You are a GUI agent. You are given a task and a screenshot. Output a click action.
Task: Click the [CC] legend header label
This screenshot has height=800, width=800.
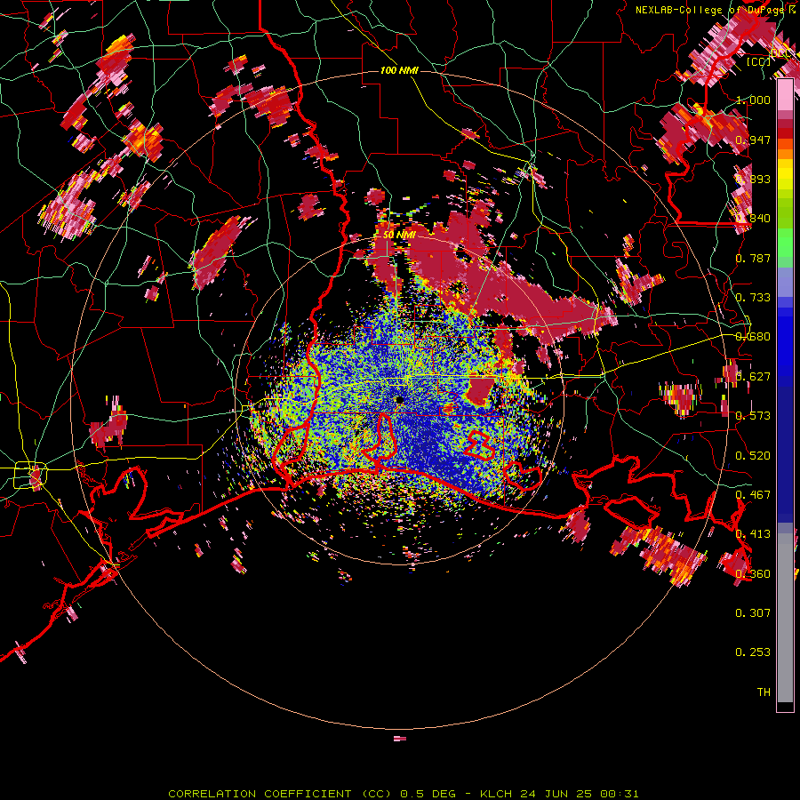click(x=758, y=61)
